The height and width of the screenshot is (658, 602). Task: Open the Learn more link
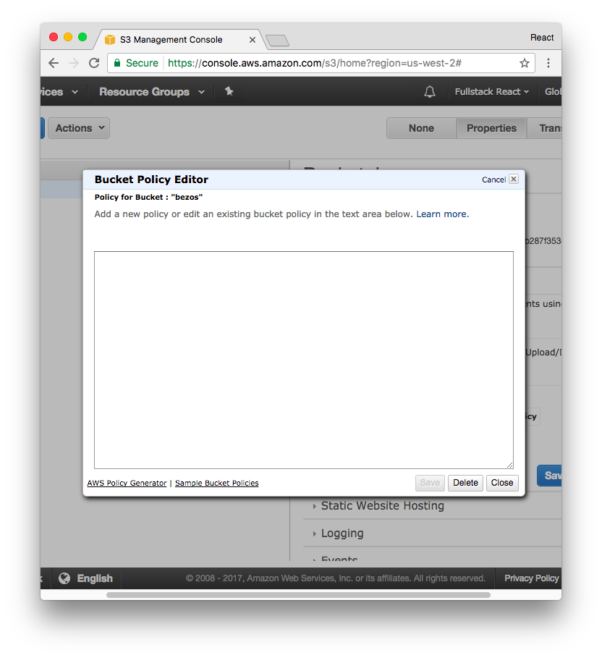click(x=441, y=214)
